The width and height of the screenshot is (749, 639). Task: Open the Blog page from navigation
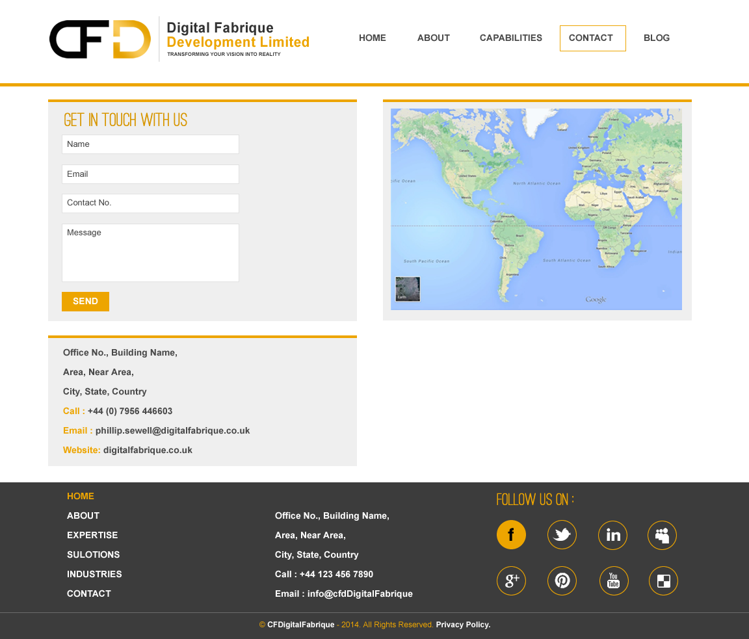pos(657,38)
